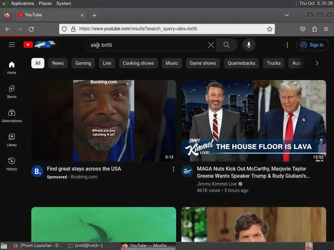Open the Places menu
The image size is (334, 250).
click(45, 3)
